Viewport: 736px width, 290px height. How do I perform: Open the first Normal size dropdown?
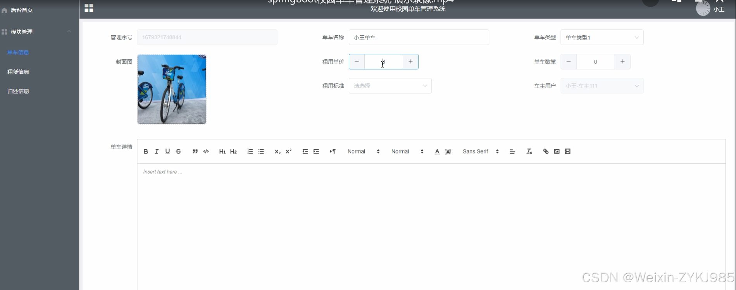(x=364, y=152)
